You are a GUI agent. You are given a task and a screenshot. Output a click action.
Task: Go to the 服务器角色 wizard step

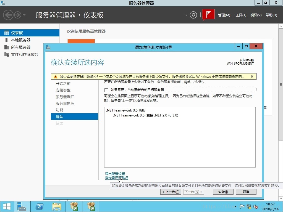click(65, 104)
